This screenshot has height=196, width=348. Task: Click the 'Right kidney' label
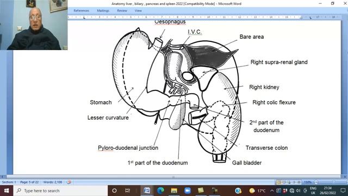pos(264,87)
